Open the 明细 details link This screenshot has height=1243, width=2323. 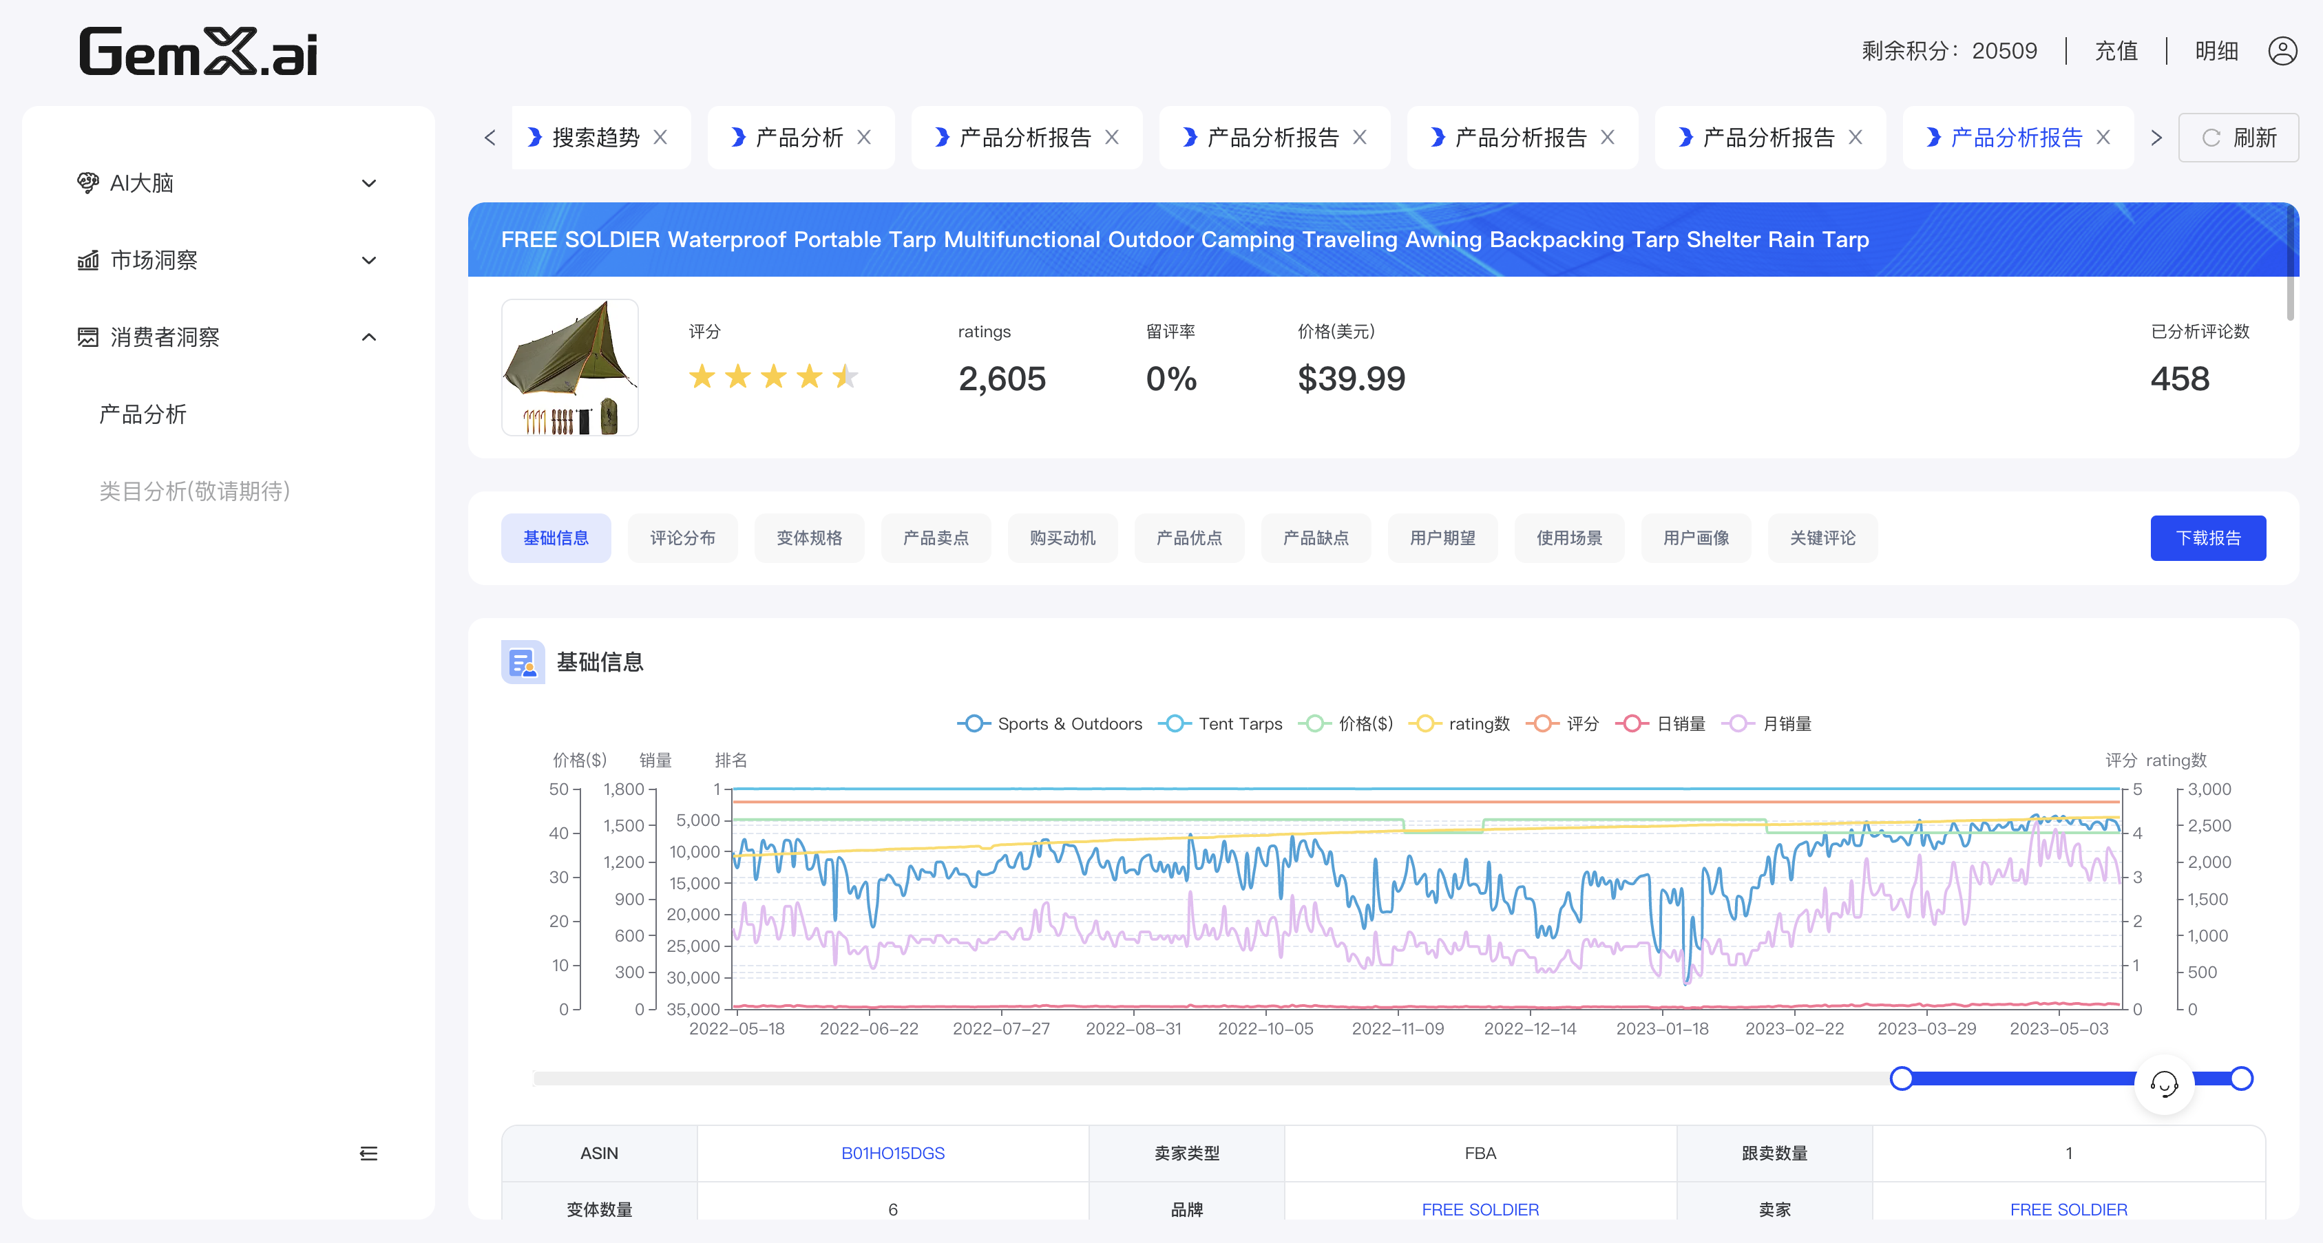tap(2216, 50)
